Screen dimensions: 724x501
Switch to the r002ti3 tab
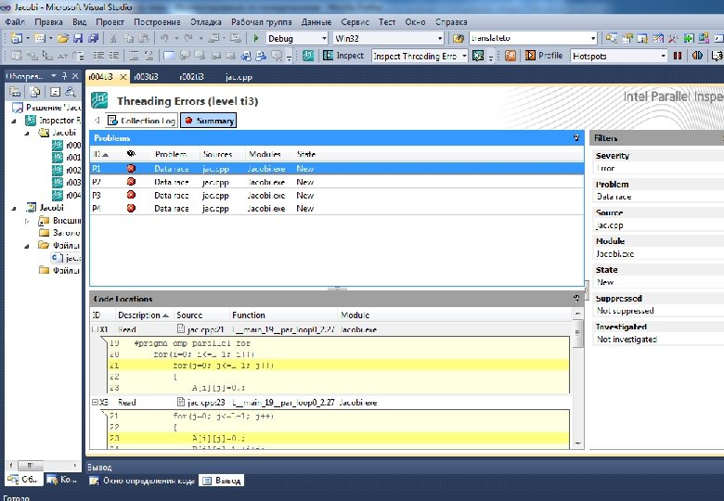click(191, 77)
